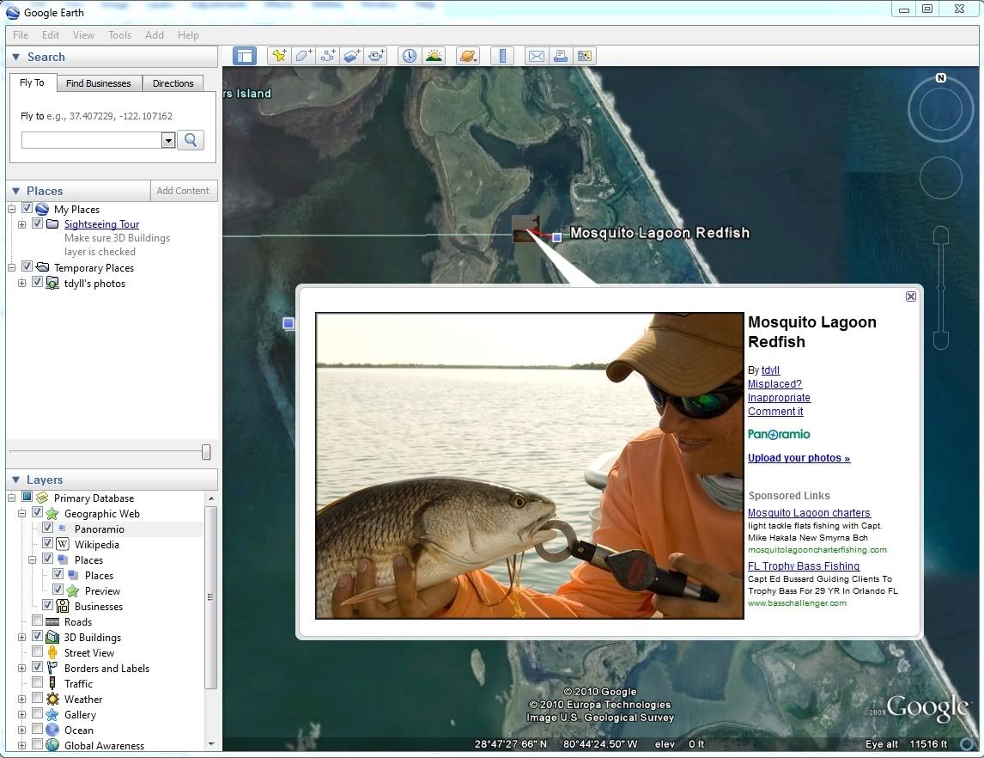Open the Edit menu

point(51,35)
